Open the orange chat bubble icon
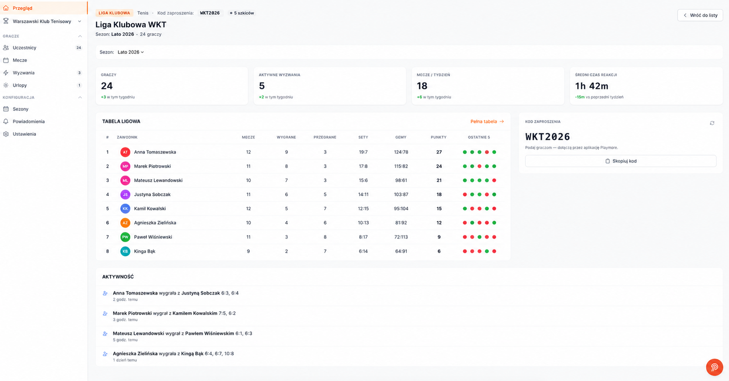729x381 pixels. tap(714, 367)
